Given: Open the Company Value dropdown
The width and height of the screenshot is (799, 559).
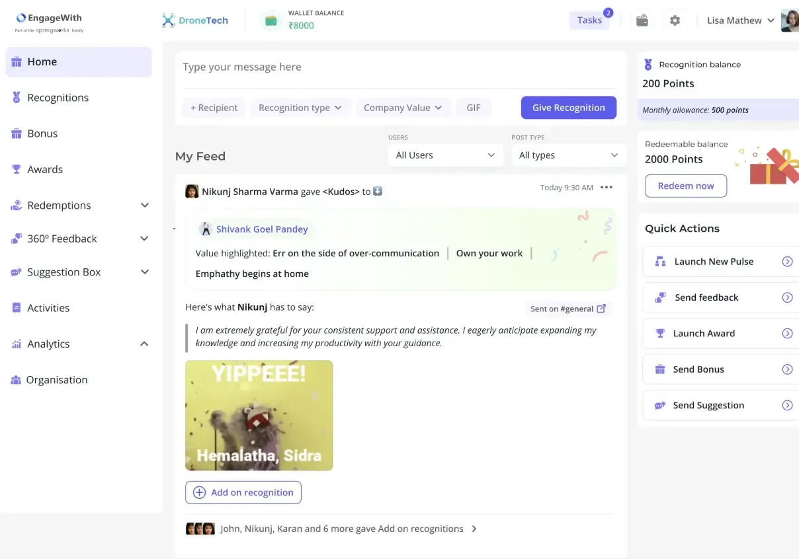Looking at the screenshot, I should point(403,108).
